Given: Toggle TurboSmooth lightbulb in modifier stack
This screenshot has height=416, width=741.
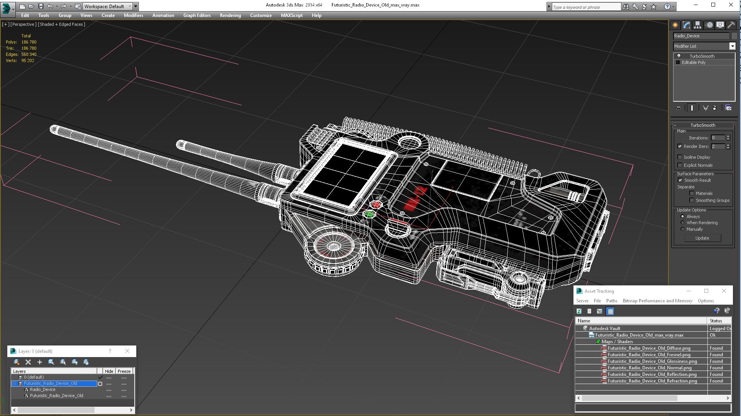Looking at the screenshot, I should (679, 56).
